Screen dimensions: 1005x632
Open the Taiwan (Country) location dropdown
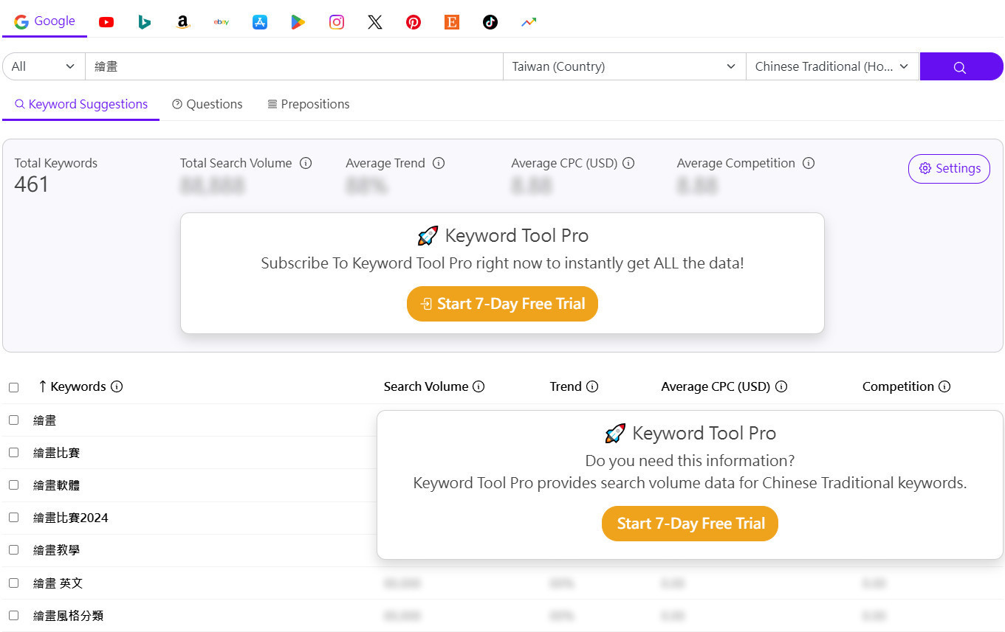point(624,66)
